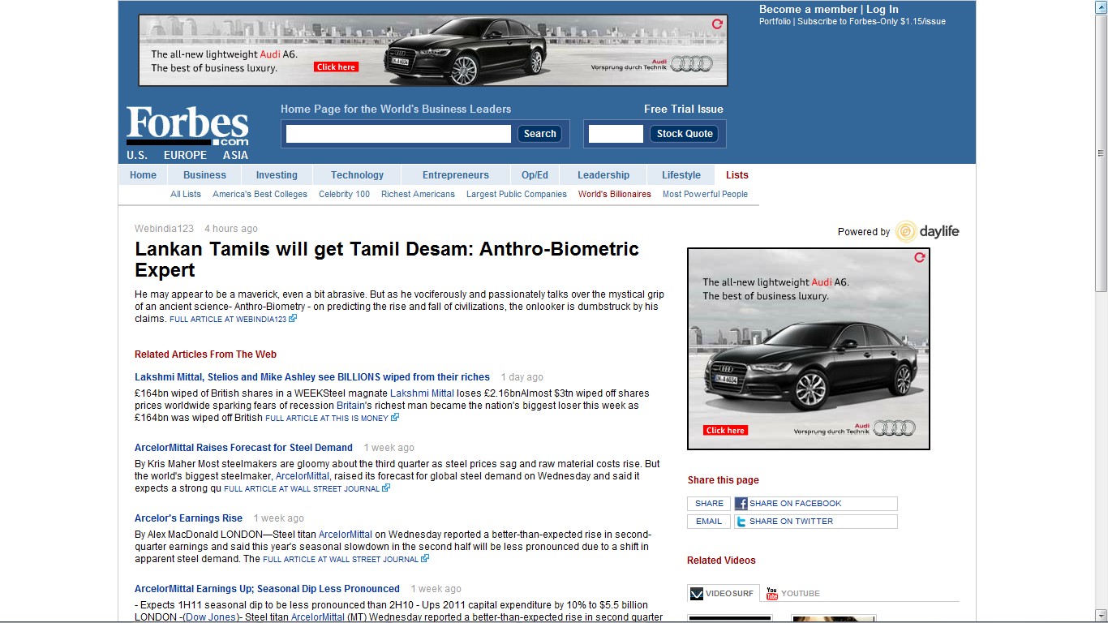Click the reload icon on top banner ad
This screenshot has width=1108, height=623.
[717, 24]
